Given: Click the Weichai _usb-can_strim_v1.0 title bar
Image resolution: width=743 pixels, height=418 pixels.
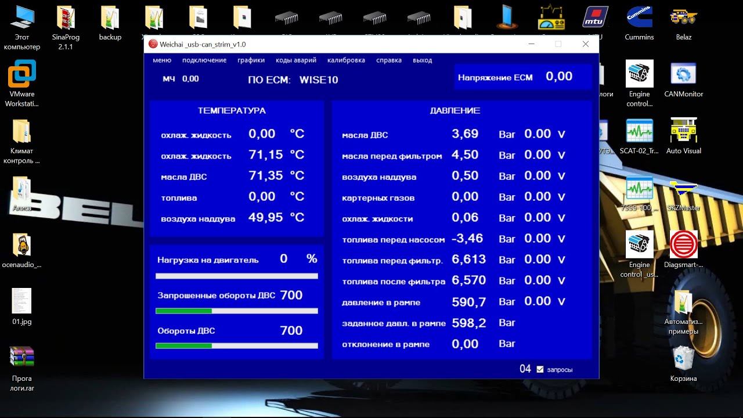Looking at the screenshot, I should click(371, 44).
